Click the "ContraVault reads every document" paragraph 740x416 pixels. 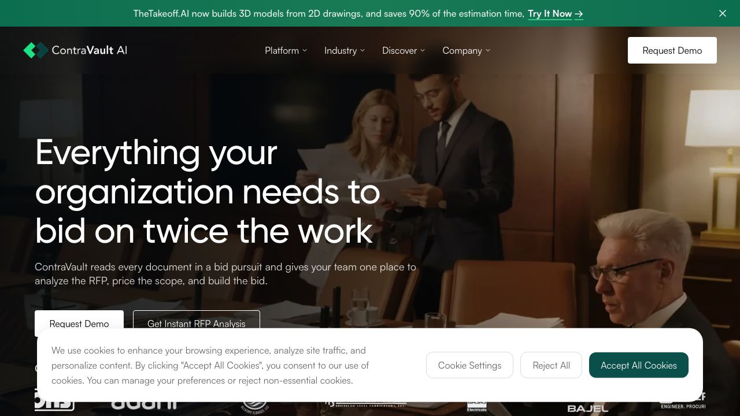tap(225, 274)
